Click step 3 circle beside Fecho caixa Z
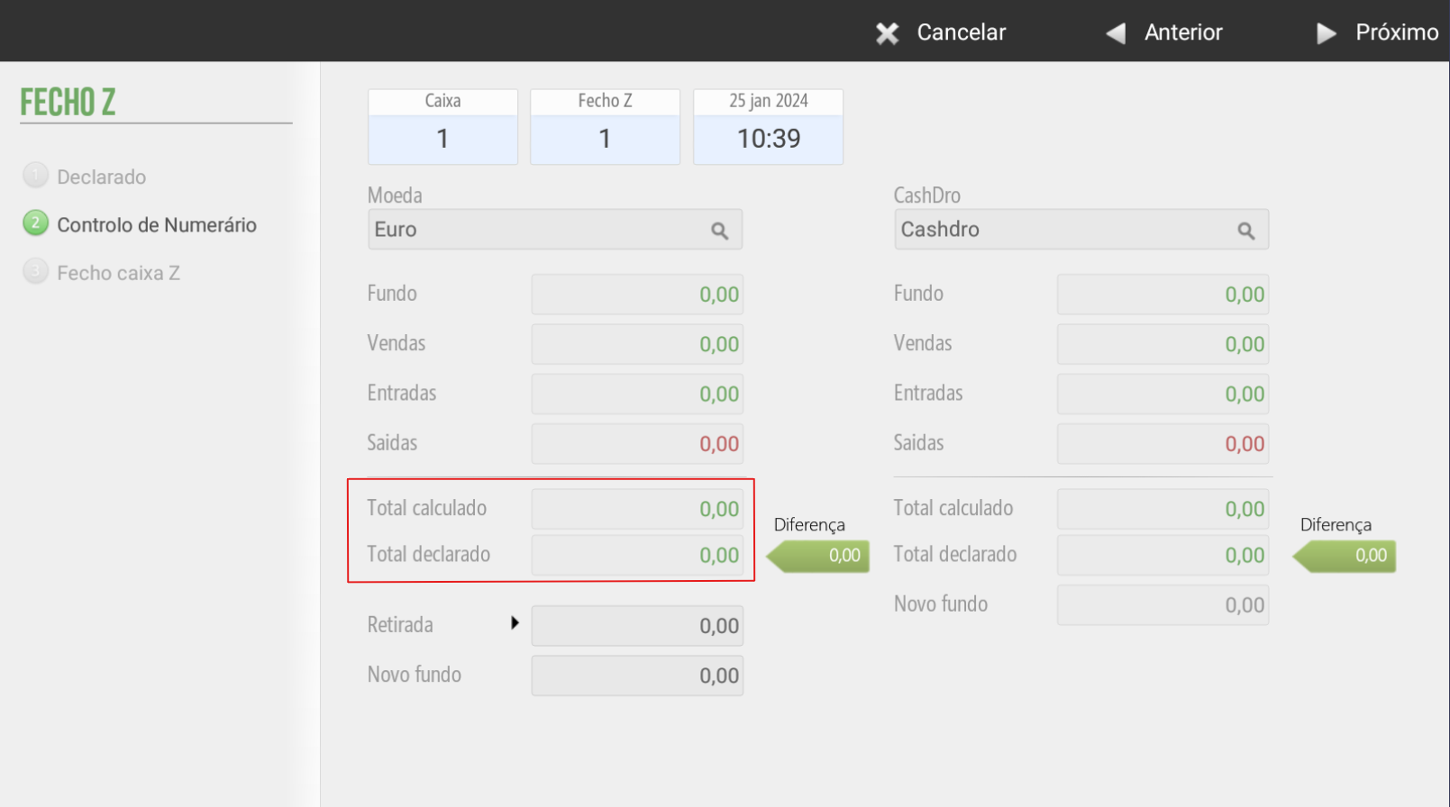 coord(35,270)
